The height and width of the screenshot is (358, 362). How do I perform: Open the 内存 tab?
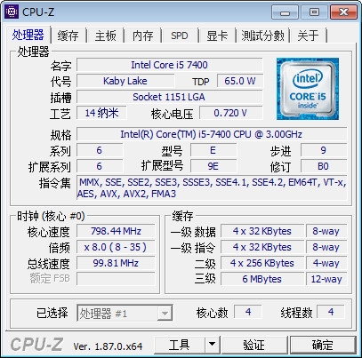coord(143,36)
